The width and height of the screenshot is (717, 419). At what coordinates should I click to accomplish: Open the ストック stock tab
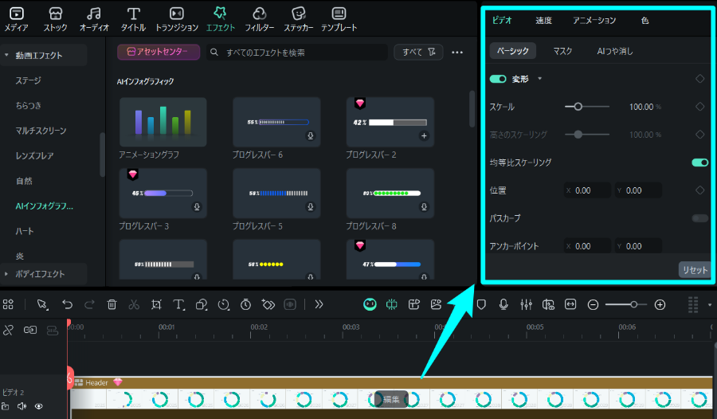(x=55, y=20)
